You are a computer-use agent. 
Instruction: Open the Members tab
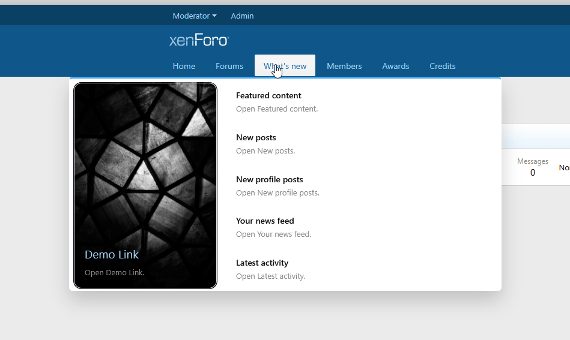pyautogui.click(x=344, y=66)
